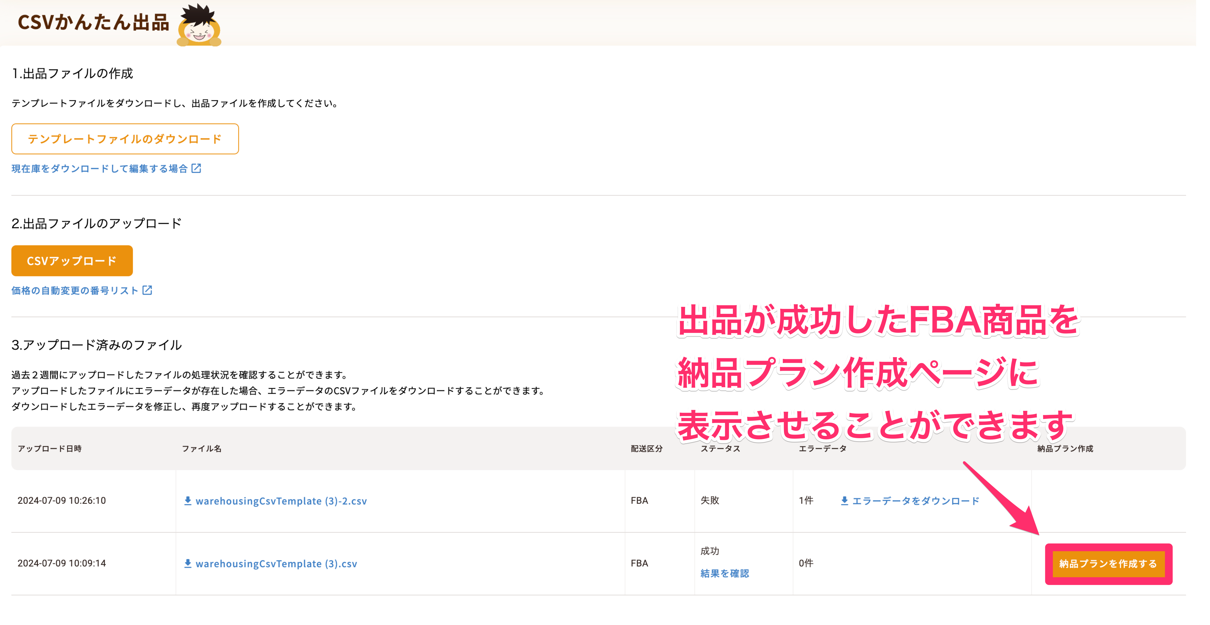1210x625 pixels.
Task: Click the external-link icon after 価格の自動変更の番号リスト
Action: tap(147, 290)
